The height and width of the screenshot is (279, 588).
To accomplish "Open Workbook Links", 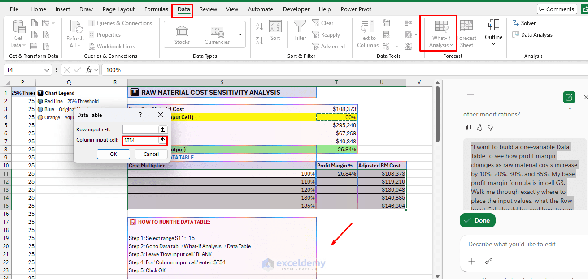I will (111, 47).
